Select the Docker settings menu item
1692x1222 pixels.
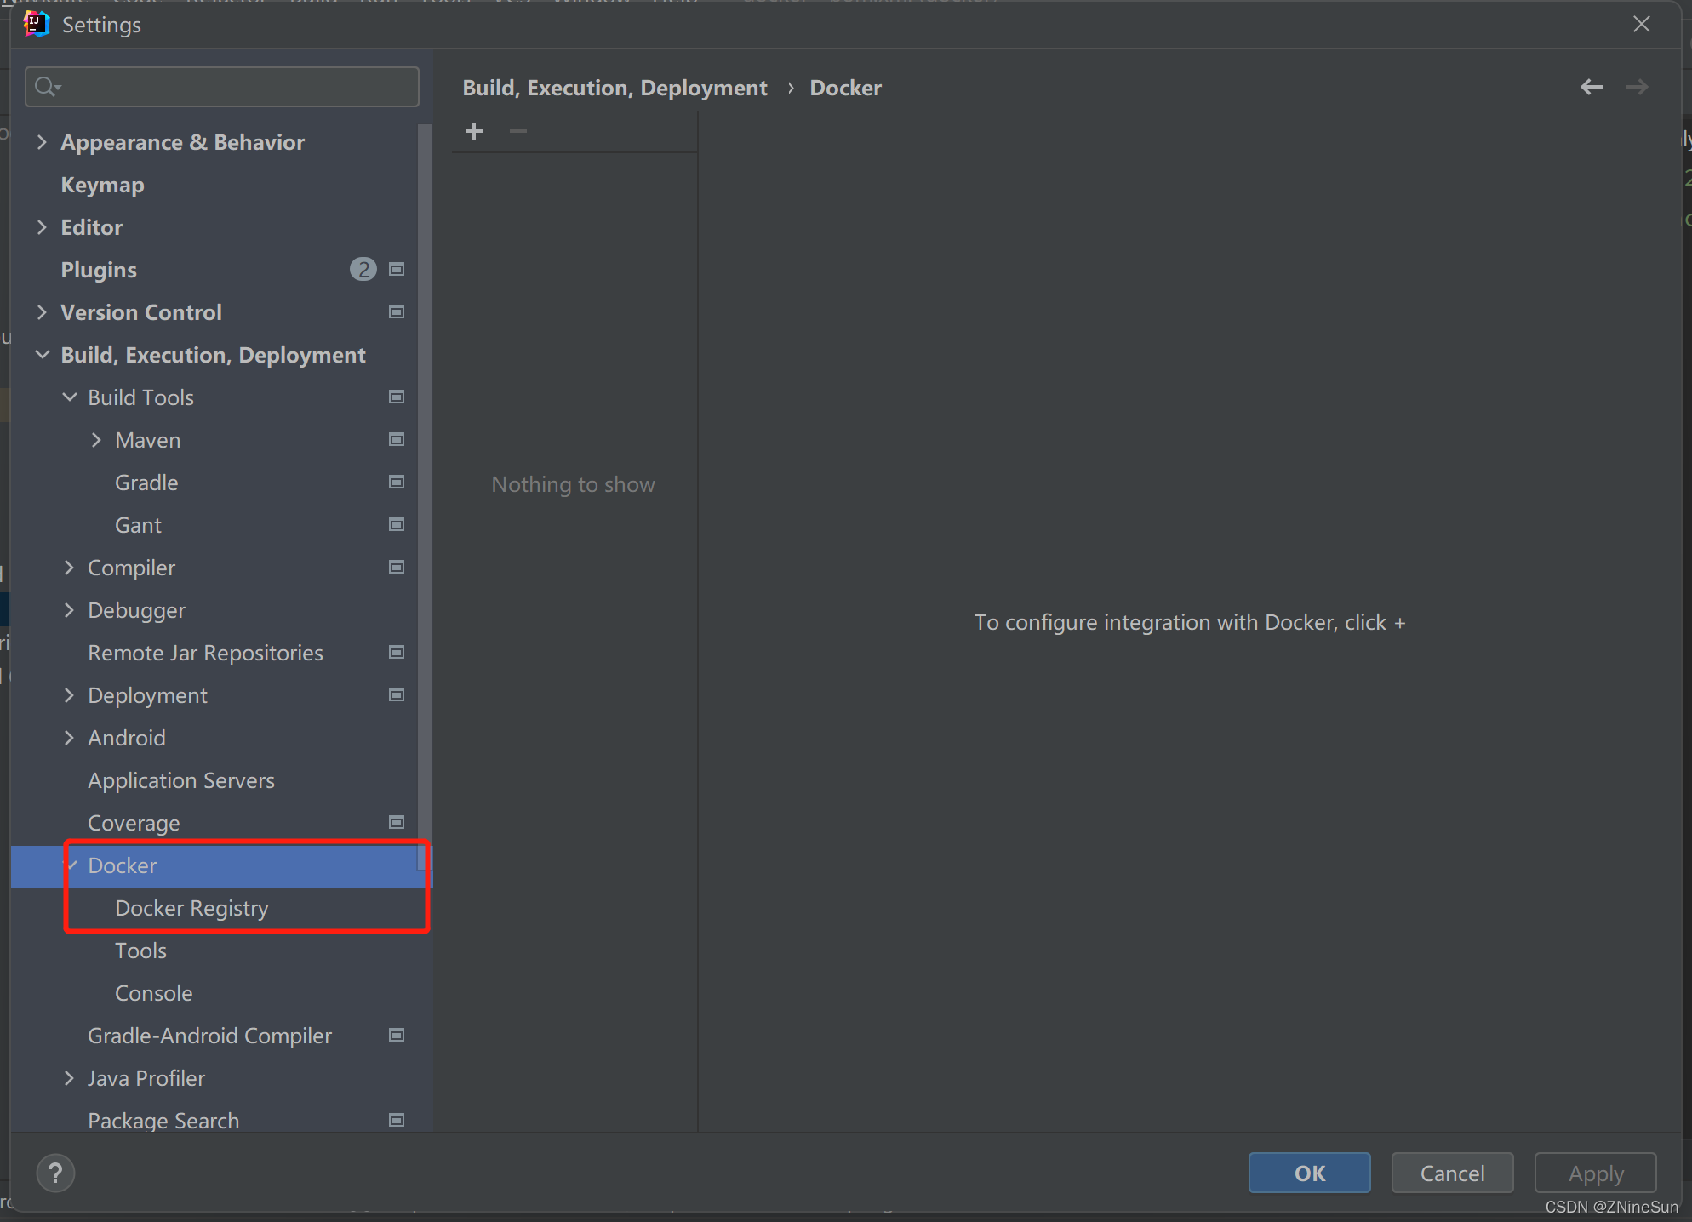pyautogui.click(x=123, y=865)
